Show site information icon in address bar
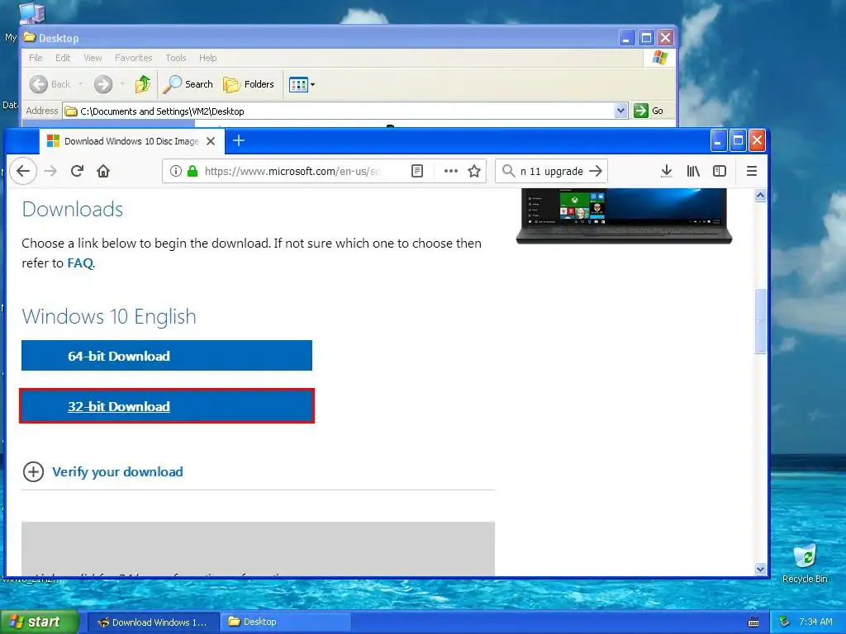 click(175, 171)
